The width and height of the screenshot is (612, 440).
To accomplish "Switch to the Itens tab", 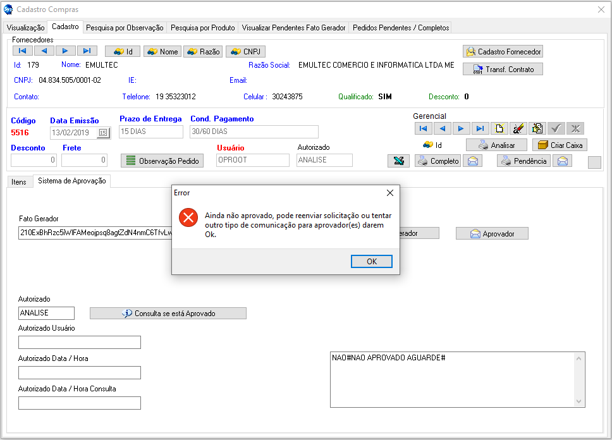I will pyautogui.click(x=19, y=182).
